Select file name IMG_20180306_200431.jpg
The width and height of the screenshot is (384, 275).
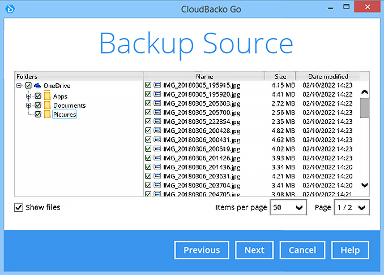tap(202, 139)
